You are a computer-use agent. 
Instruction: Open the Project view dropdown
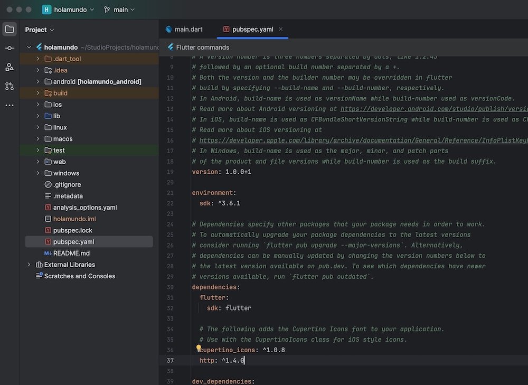40,30
